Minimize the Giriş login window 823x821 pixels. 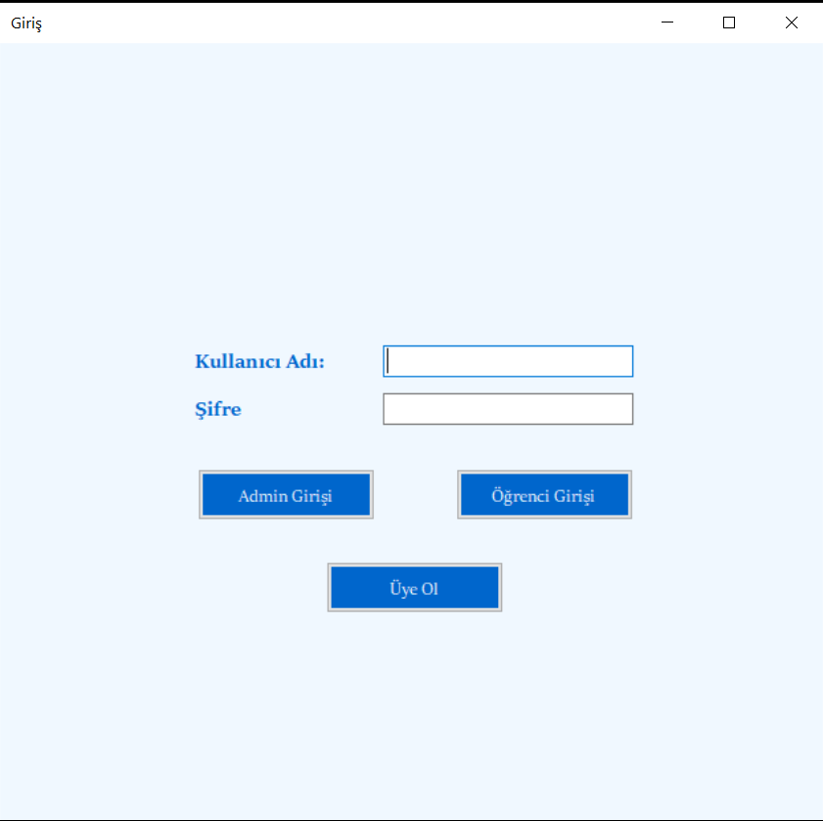(666, 22)
